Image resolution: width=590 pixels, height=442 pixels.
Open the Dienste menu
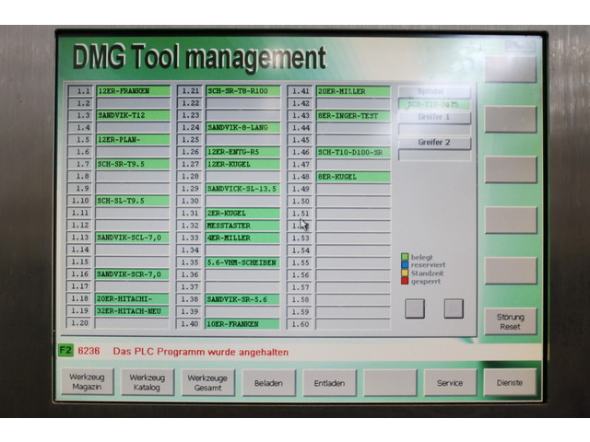[x=510, y=382]
